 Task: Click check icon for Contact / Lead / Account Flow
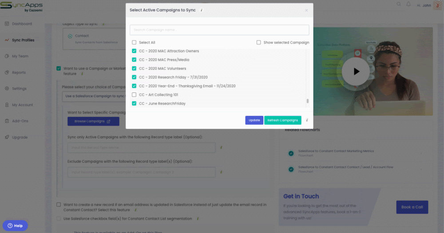(291, 169)
